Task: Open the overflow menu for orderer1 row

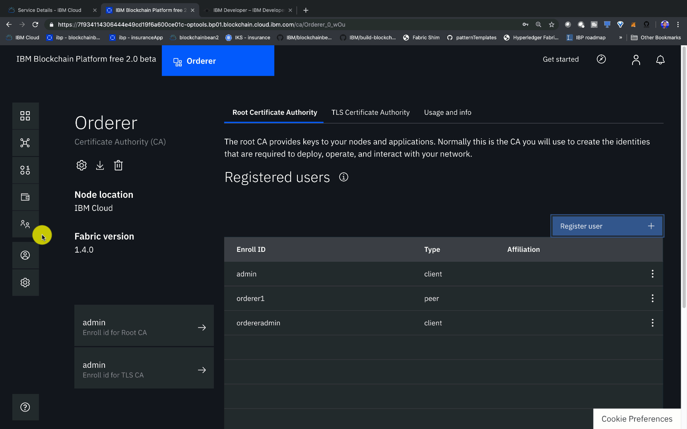Action: [x=652, y=298]
